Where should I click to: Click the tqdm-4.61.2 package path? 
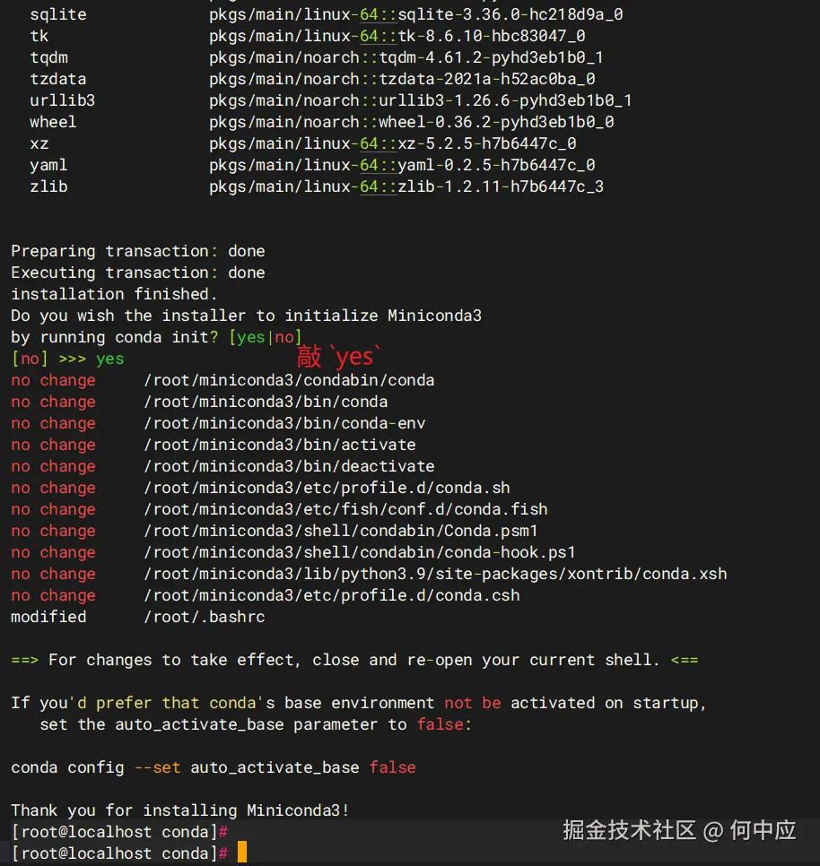[406, 57]
